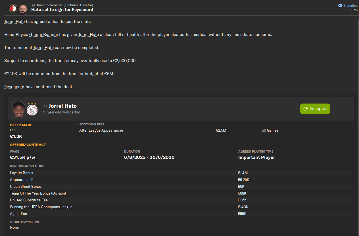Image resolution: width=359 pixels, height=236 pixels.
Task: Select the Offered Contract section heading
Action: [x=28, y=145]
